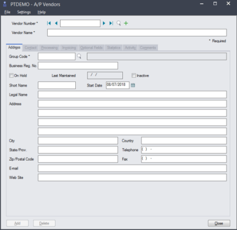This screenshot has height=230, width=237.
Task: Toggle the Inactive checkbox
Action: tap(134, 76)
